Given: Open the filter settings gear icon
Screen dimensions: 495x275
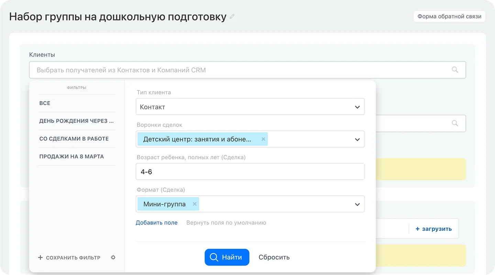Looking at the screenshot, I should (113, 257).
